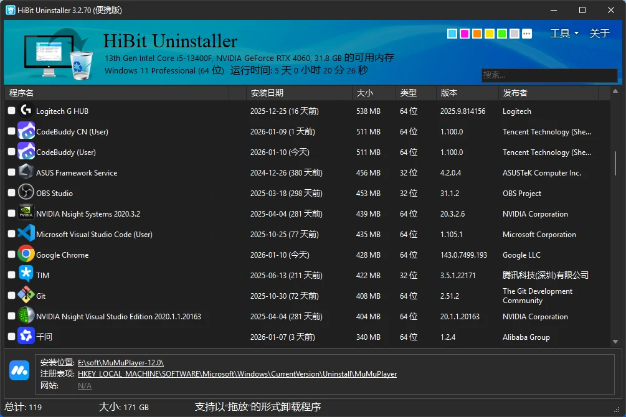Sort the list by the 大小 column header
This screenshot has width=626, height=417.
click(364, 93)
